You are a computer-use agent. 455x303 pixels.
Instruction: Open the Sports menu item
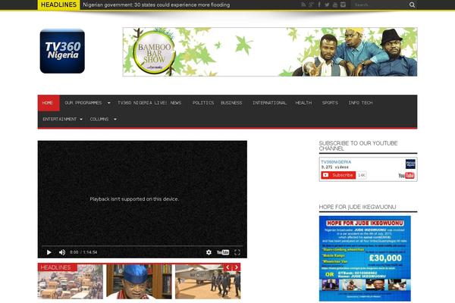(x=330, y=103)
